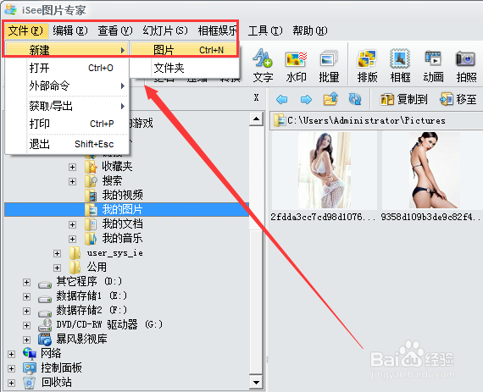This screenshot has width=483, height=392.
Task: Expand the 我的文档 folder node
Action: 72,224
